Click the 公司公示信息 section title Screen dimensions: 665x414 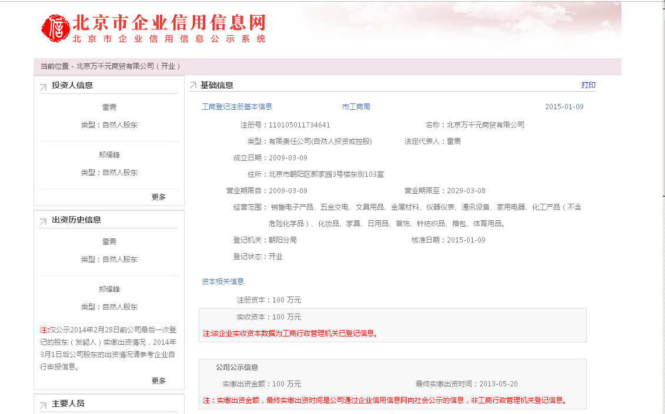point(237,368)
